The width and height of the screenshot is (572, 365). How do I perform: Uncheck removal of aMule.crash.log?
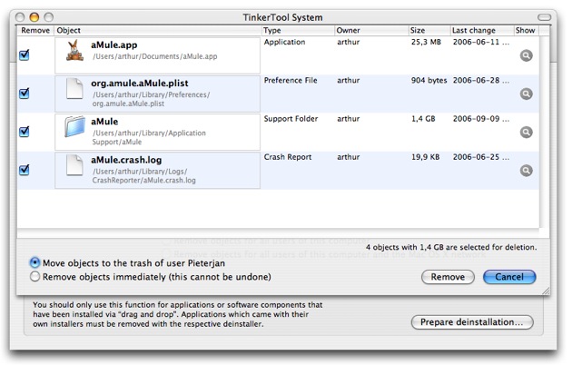[x=25, y=170]
